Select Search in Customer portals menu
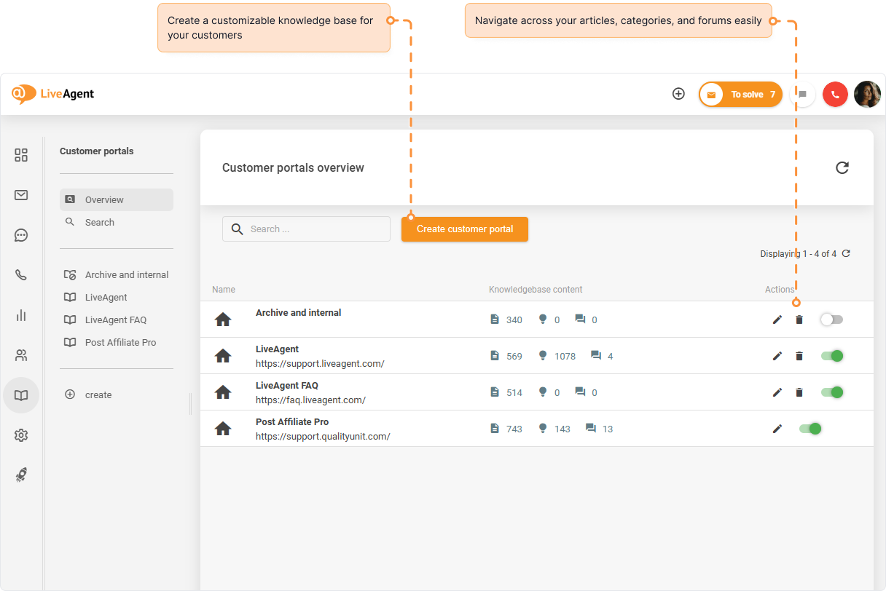 100,222
